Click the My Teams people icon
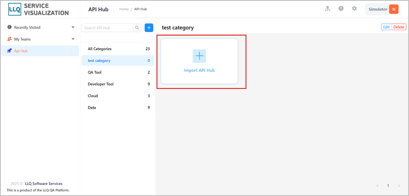This screenshot has height=196, width=409. pyautogui.click(x=10, y=39)
